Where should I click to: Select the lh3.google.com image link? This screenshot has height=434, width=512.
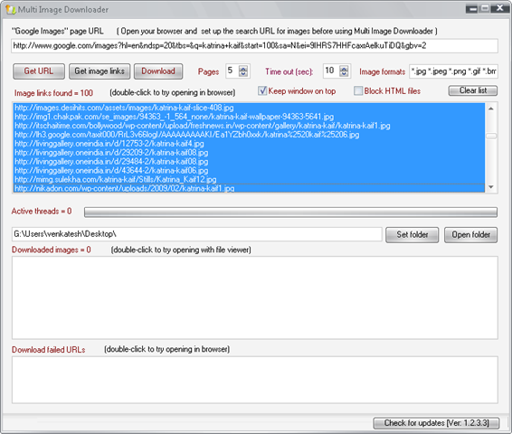(x=249, y=135)
